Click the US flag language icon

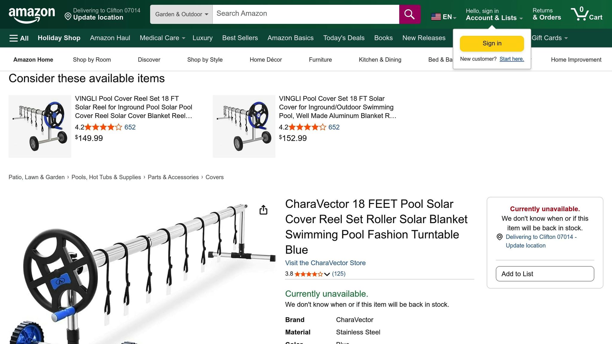pos(436,17)
